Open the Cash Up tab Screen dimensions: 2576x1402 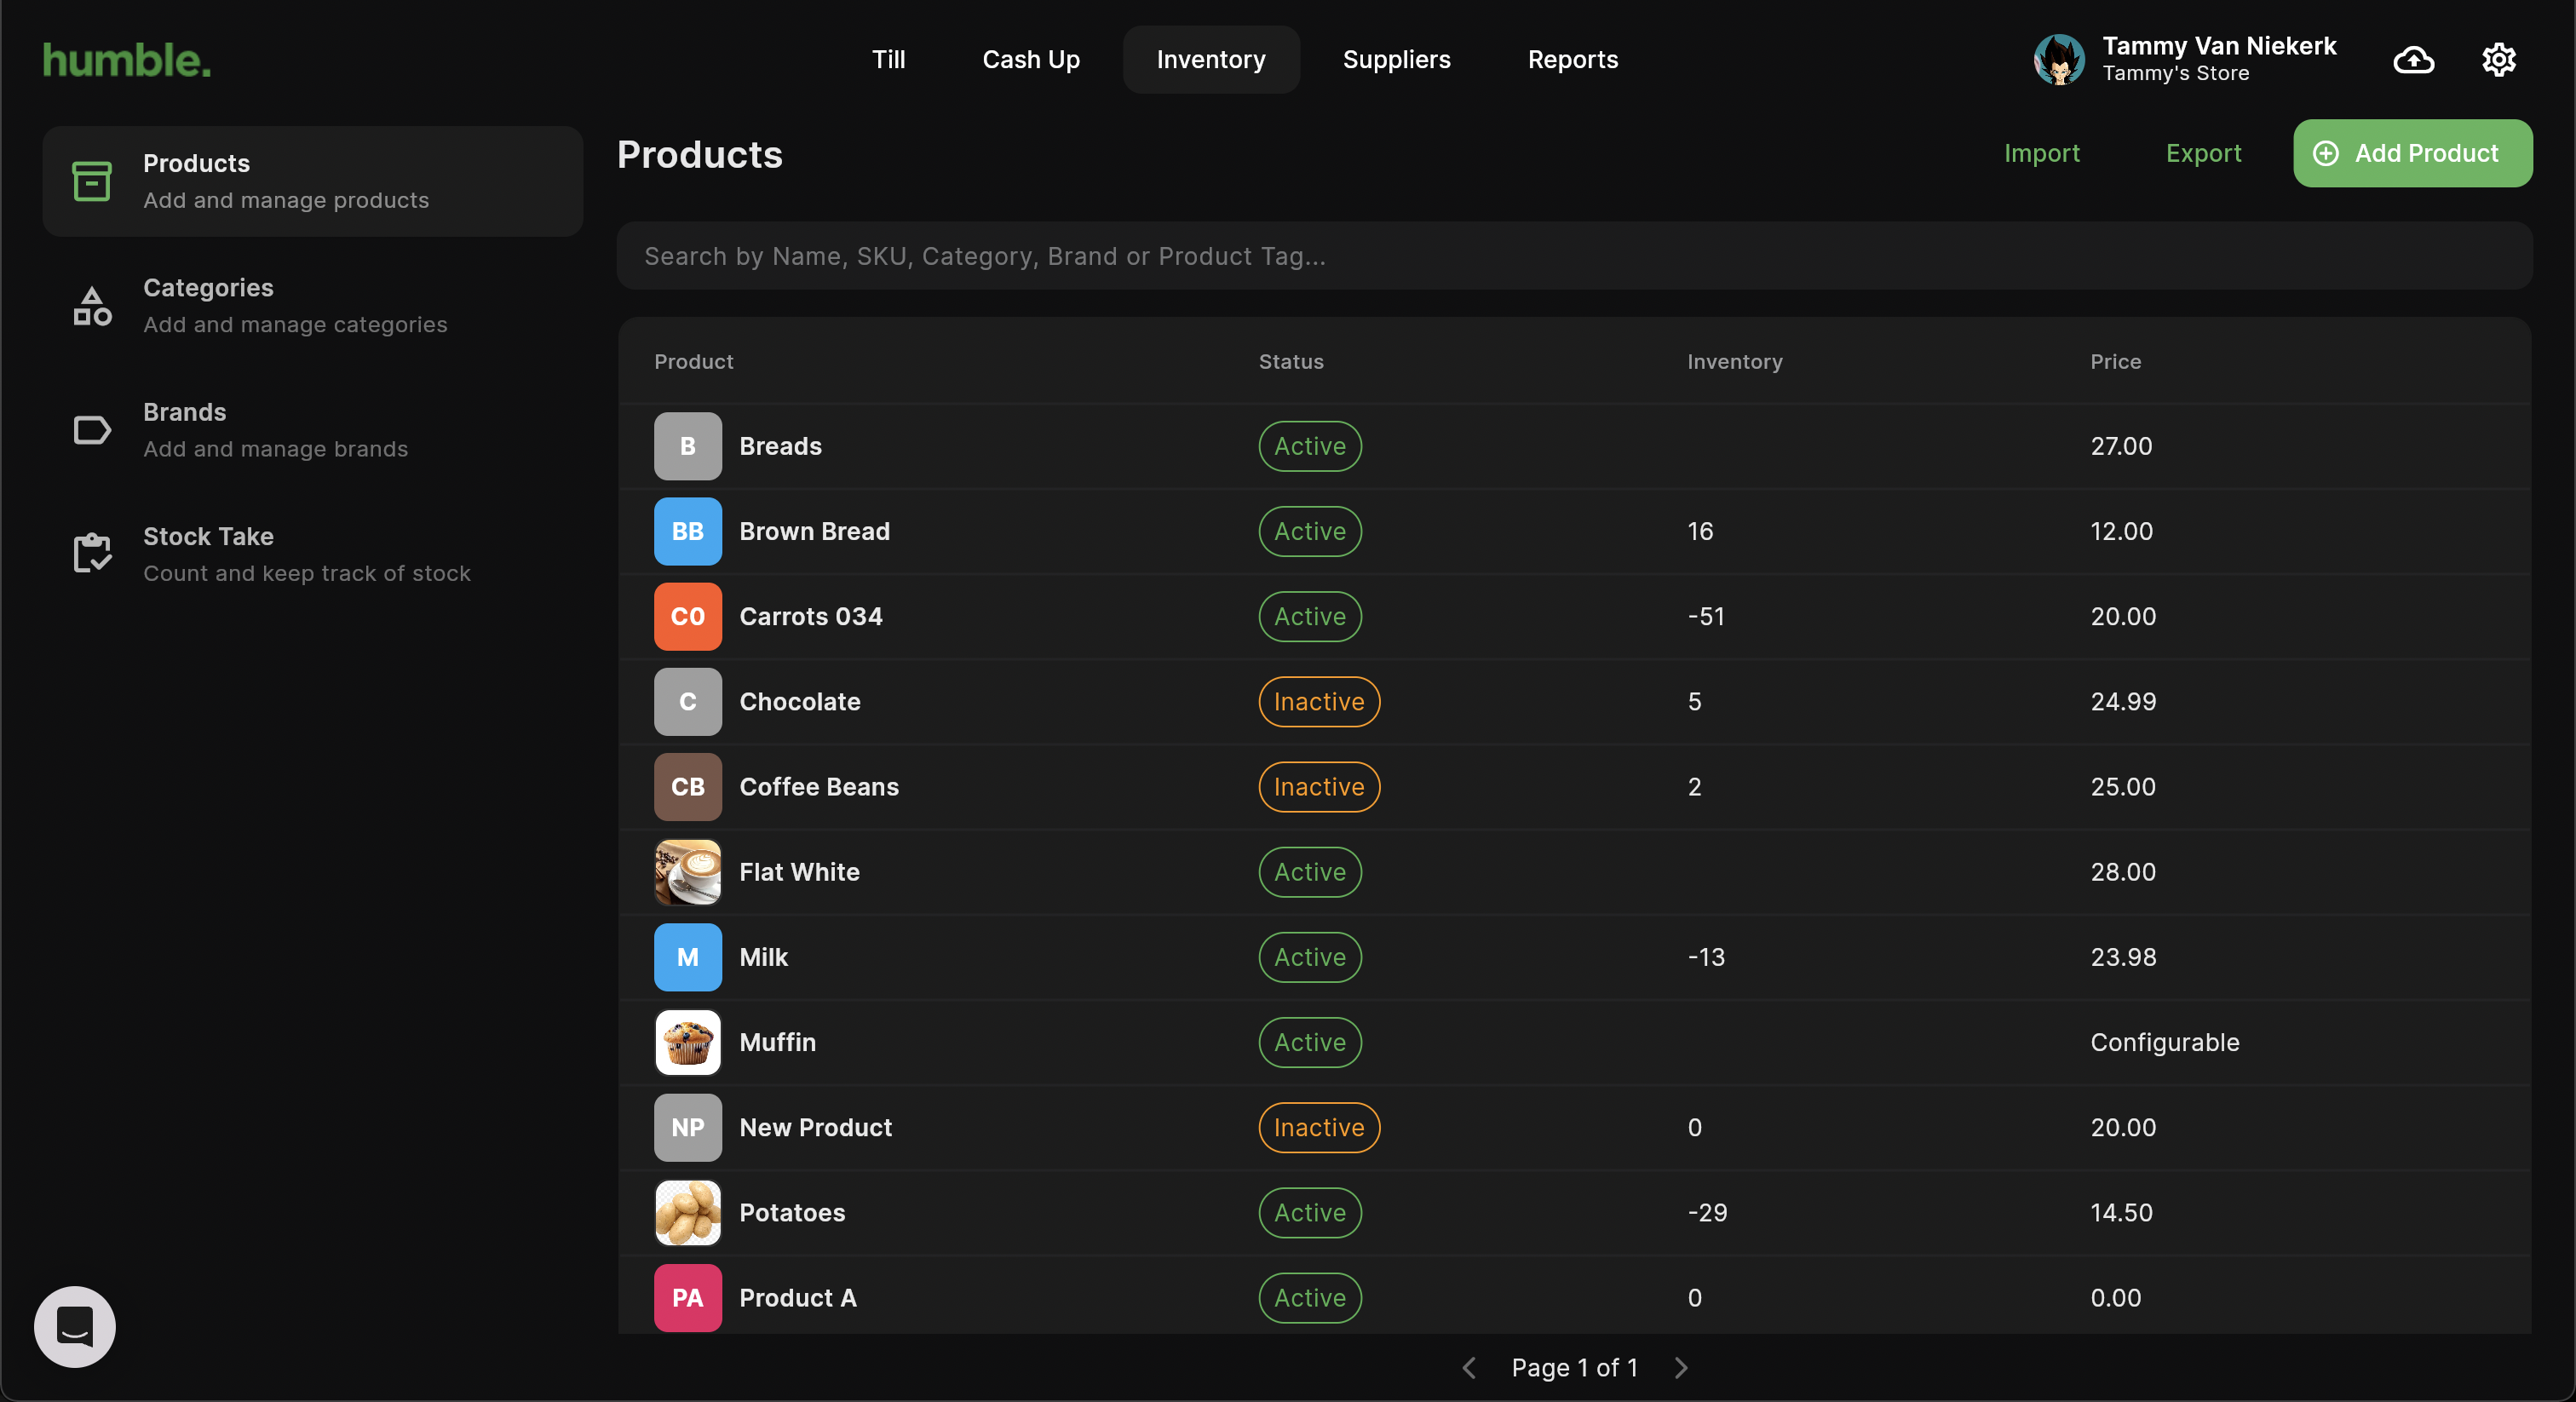(x=1031, y=59)
